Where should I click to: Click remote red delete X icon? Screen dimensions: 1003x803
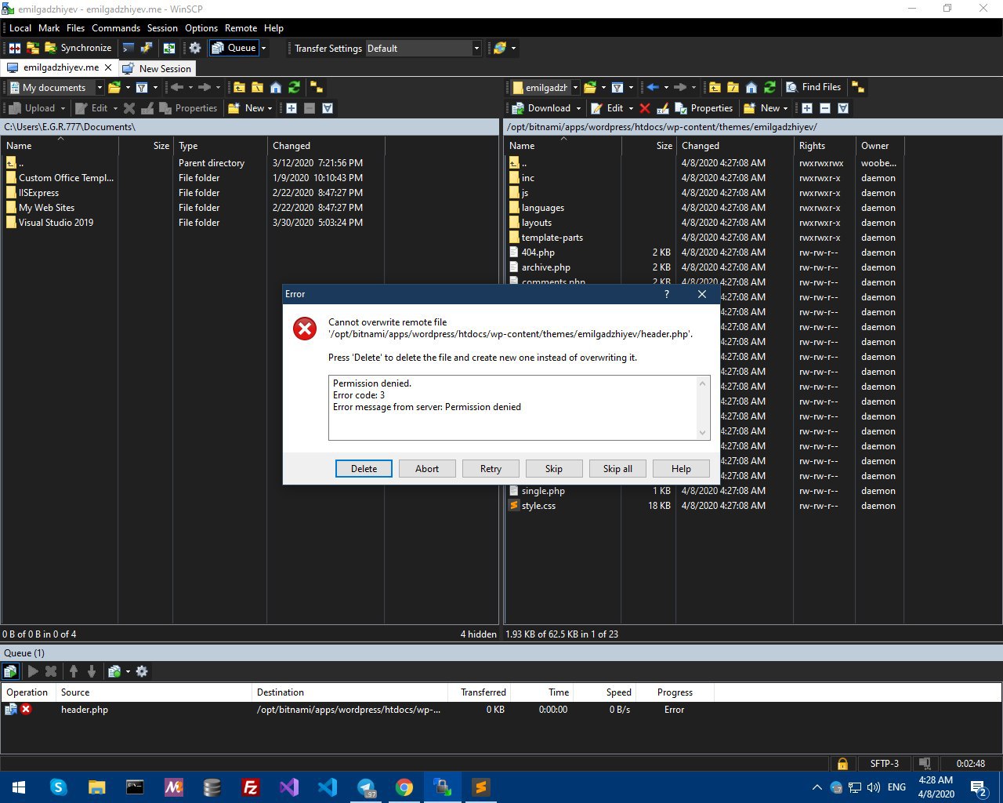(645, 108)
